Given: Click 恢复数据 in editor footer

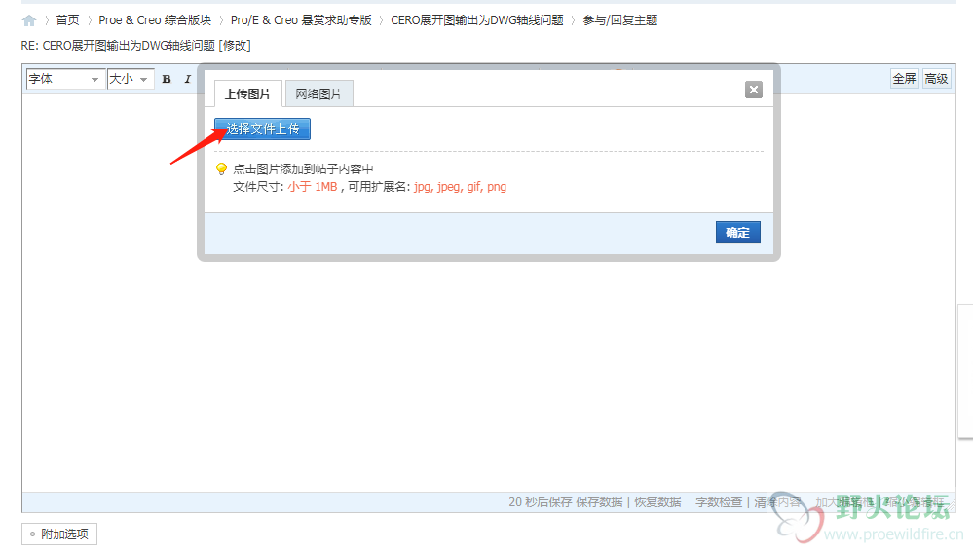Looking at the screenshot, I should 657,501.
